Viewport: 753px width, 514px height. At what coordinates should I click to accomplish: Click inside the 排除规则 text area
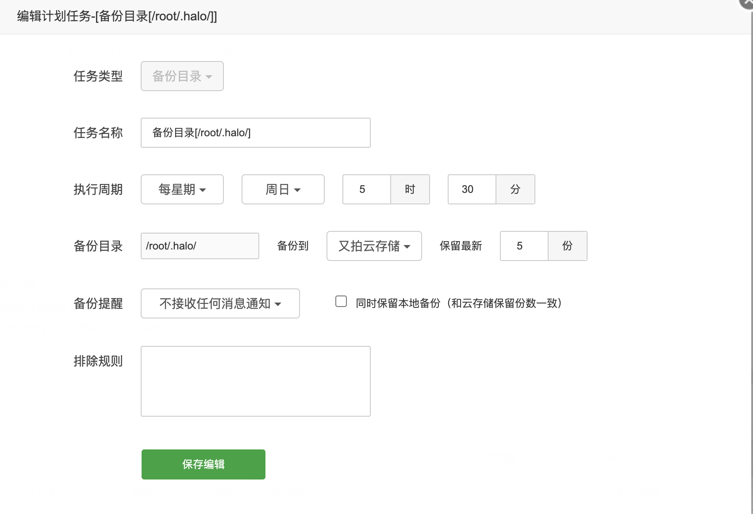[x=255, y=381]
